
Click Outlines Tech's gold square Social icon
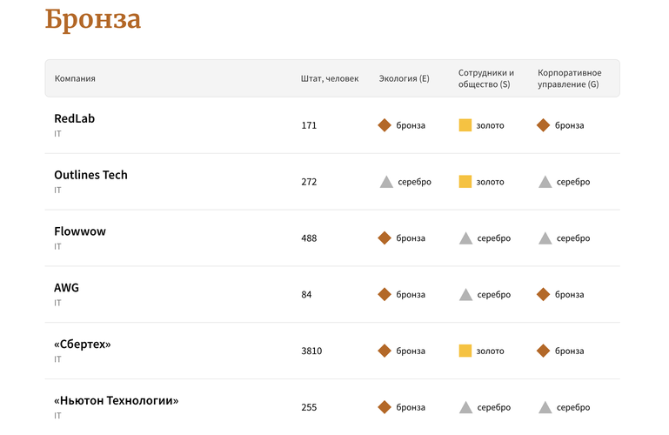465,182
